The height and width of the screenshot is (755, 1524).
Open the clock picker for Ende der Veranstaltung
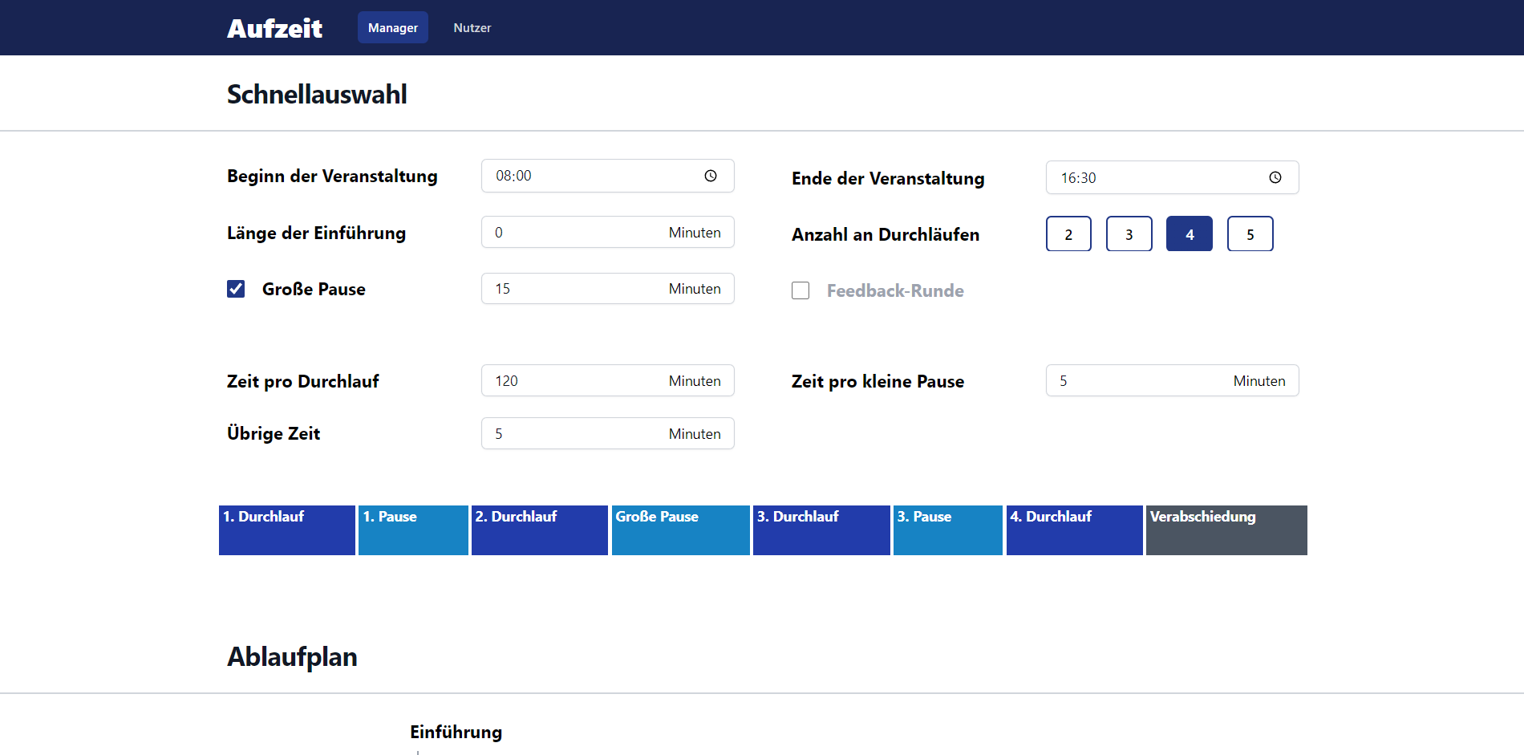(x=1275, y=177)
